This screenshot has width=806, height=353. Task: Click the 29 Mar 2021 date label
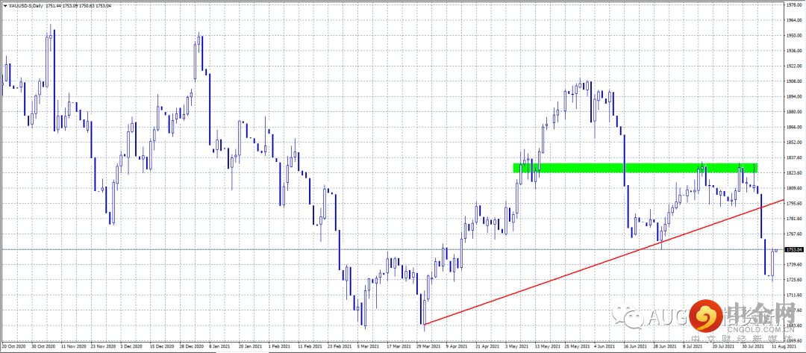pos(429,347)
